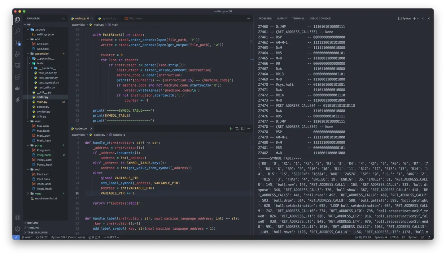The height and width of the screenshot is (256, 446).
Task: Open requirements.txt in the explorer
Action: (46, 198)
